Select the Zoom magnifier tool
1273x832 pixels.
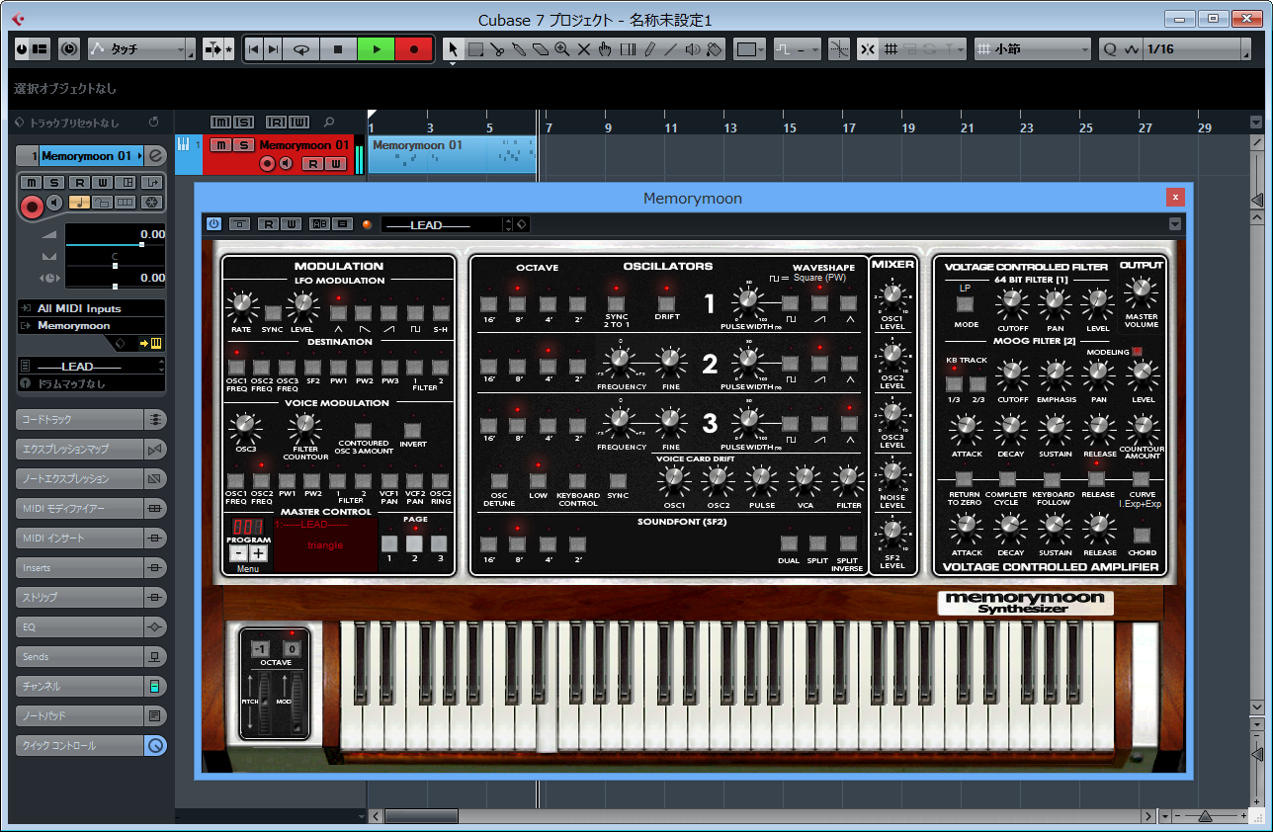coord(562,48)
